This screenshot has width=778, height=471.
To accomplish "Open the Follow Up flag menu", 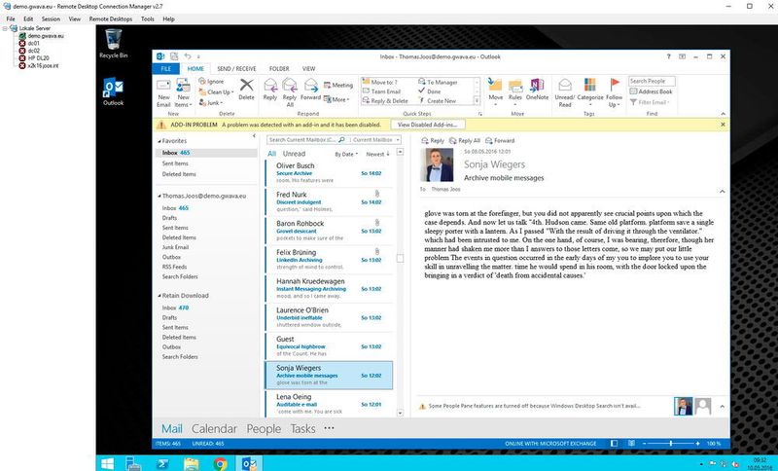I will point(615,92).
